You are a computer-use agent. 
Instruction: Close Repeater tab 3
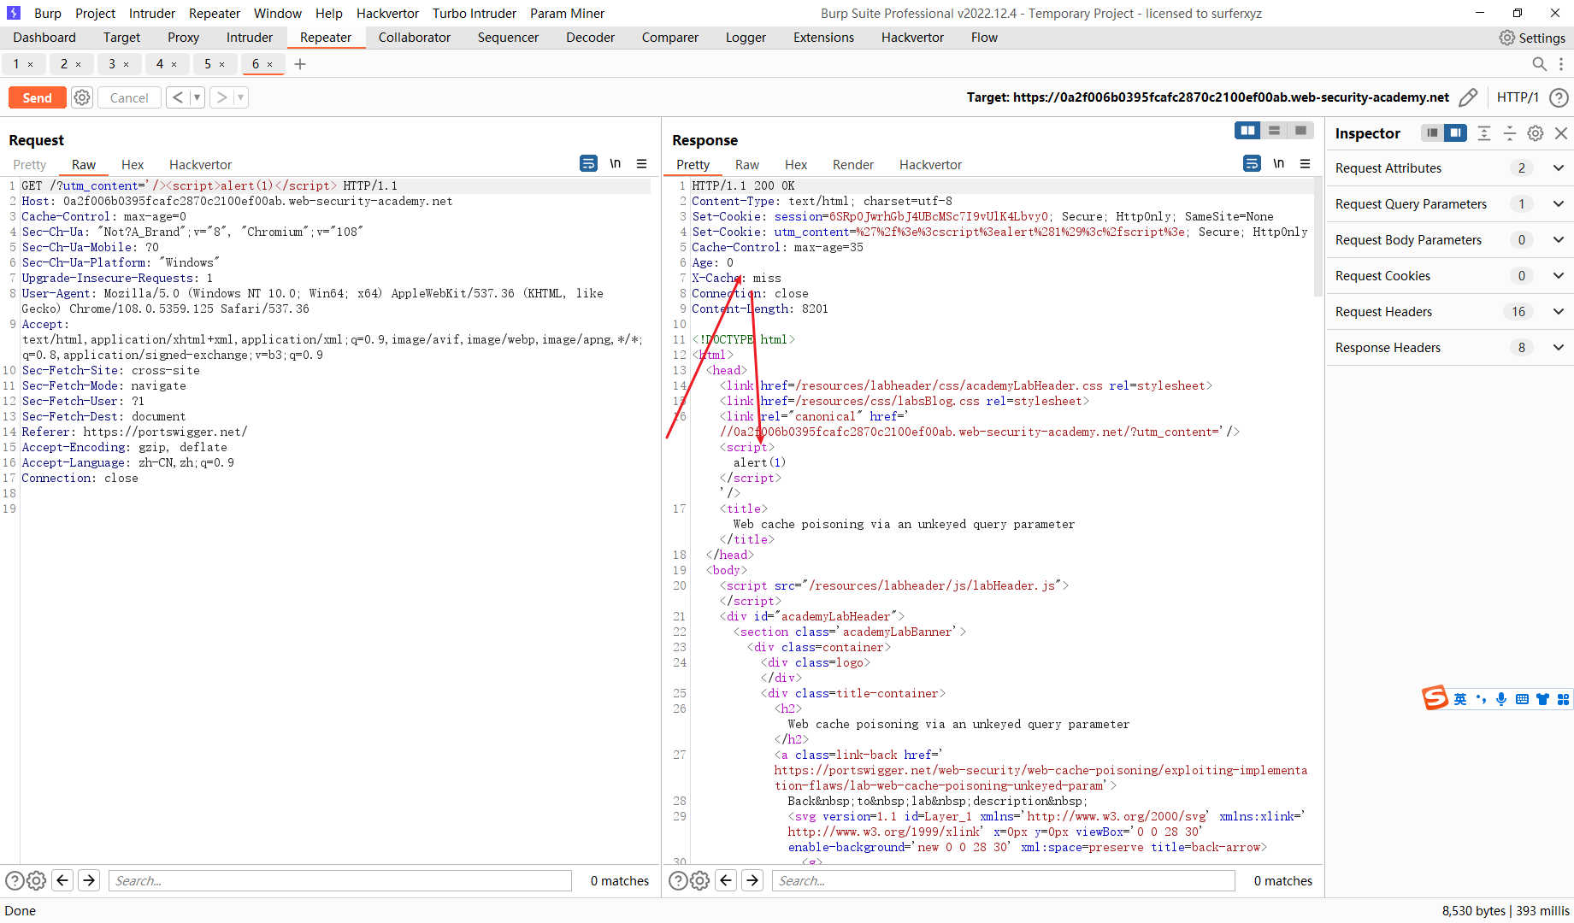point(127,64)
